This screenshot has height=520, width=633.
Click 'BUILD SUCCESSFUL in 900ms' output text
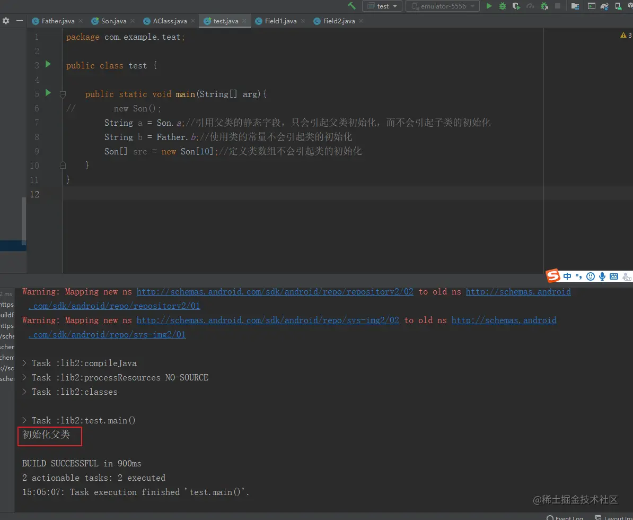[82, 463]
